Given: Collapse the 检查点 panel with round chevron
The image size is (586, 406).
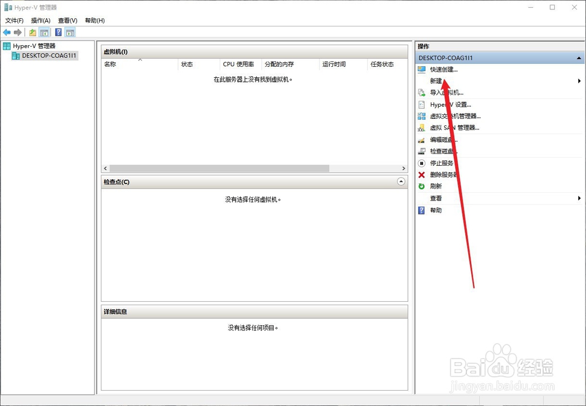Looking at the screenshot, I should click(x=401, y=182).
